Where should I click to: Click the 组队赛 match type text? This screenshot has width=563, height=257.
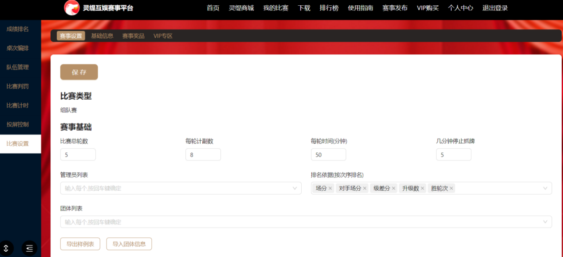[69, 111]
